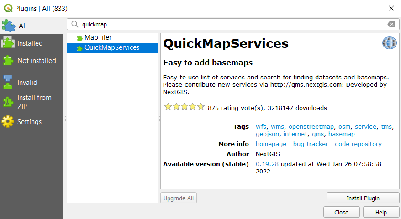
Task: Open Install from ZIP tab
Action: tap(32, 102)
